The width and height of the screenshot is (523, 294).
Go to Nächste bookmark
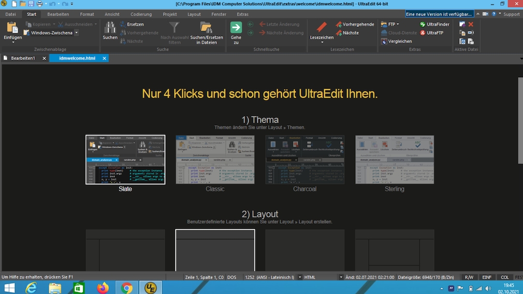[x=347, y=33]
